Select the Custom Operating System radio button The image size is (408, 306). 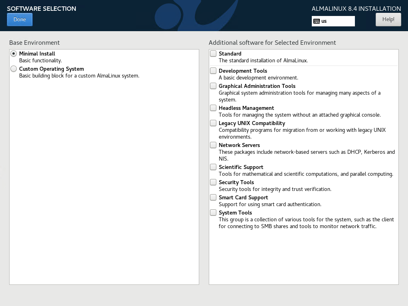click(x=14, y=69)
